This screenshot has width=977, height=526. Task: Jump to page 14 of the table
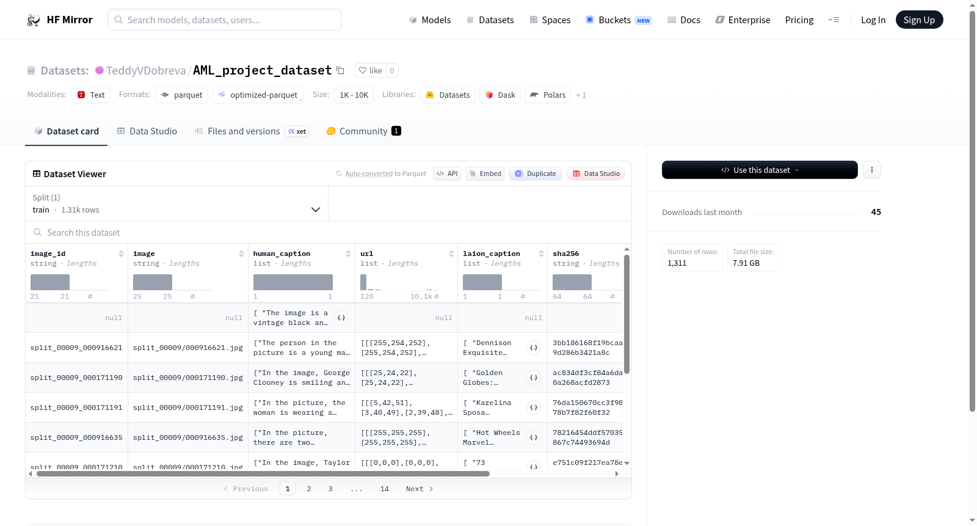pos(385,489)
